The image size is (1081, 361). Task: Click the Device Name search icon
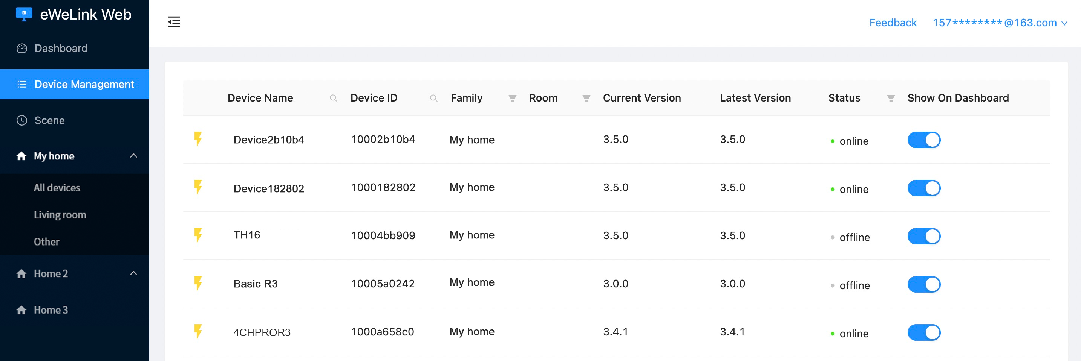coord(334,99)
